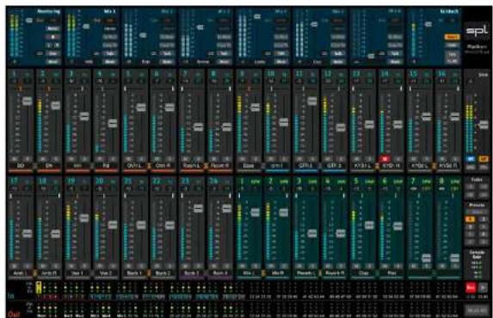Viewport: 493px width, 318px height.
Task: Click the SPL logo
Action: pos(477,30)
